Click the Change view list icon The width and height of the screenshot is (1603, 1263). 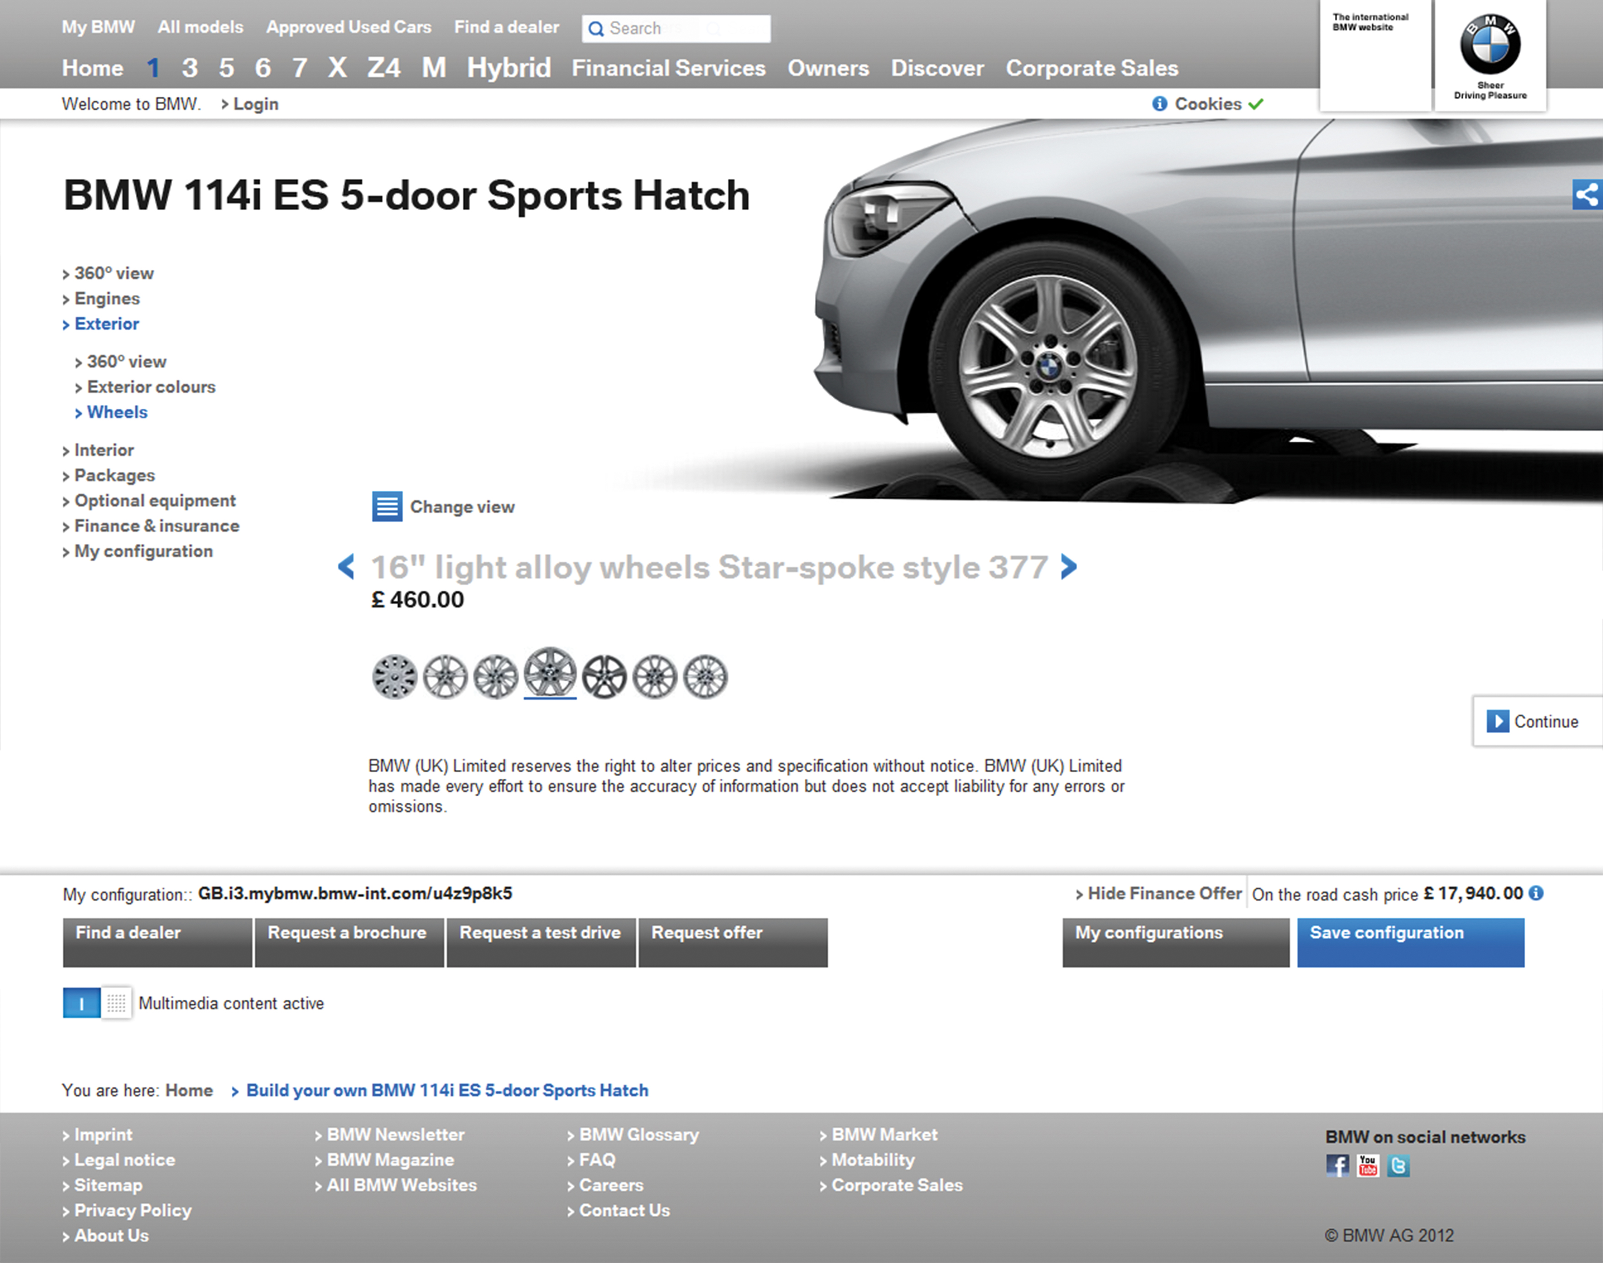[x=387, y=506]
